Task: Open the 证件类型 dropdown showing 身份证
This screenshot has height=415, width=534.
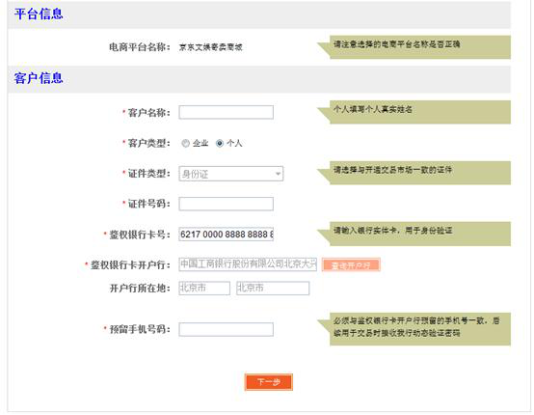Action: pos(231,174)
